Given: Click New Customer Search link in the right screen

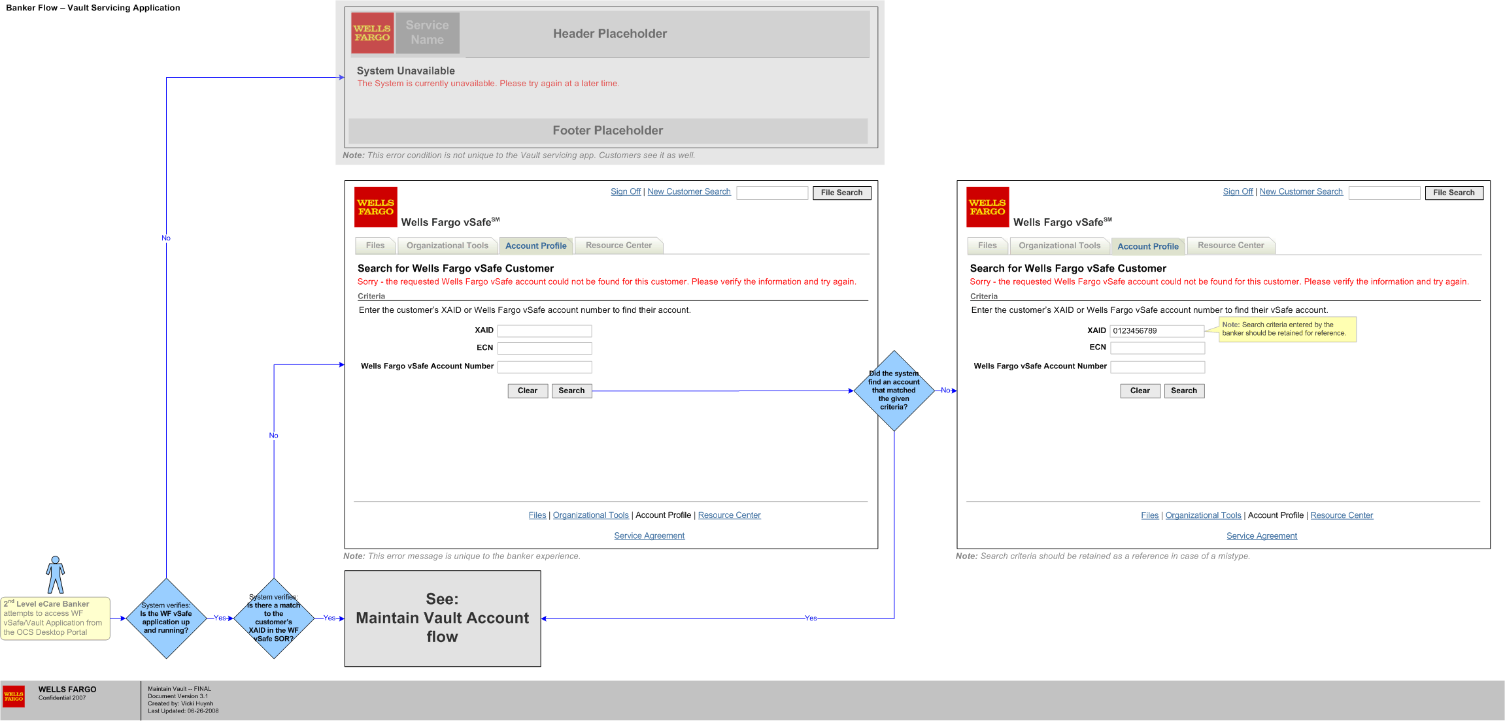Looking at the screenshot, I should coord(1301,191).
